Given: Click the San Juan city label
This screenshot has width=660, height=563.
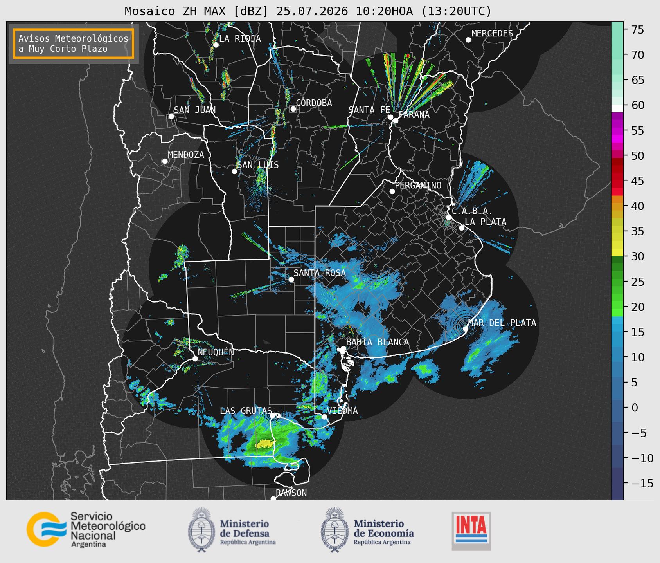Looking at the screenshot, I should coord(195,110).
